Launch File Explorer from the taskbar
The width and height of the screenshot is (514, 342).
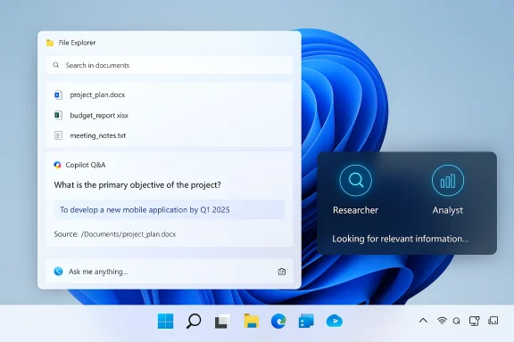[252, 321]
